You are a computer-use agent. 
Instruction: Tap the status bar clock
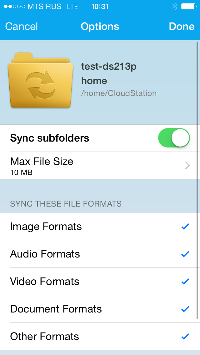pyautogui.click(x=100, y=7)
